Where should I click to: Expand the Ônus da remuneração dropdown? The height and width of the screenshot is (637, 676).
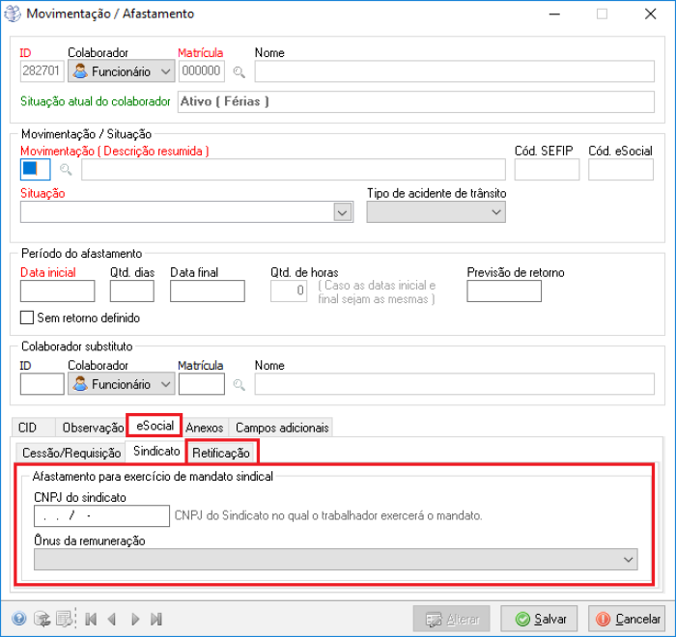pos(630,560)
